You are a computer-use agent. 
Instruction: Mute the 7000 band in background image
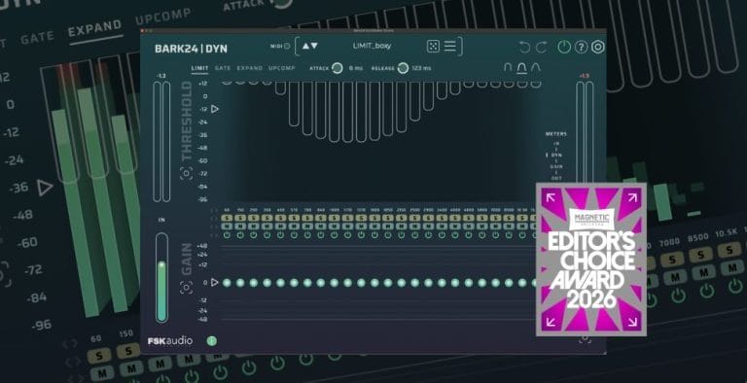(x=675, y=276)
